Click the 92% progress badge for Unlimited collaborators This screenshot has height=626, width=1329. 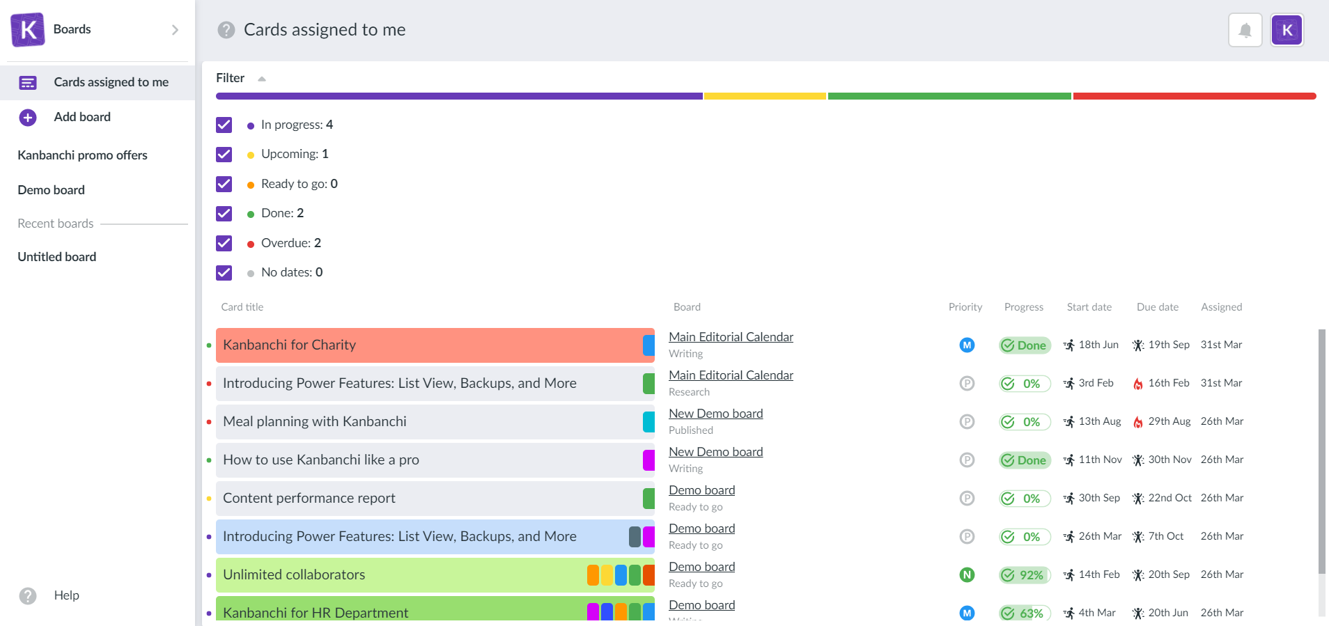click(x=1025, y=575)
